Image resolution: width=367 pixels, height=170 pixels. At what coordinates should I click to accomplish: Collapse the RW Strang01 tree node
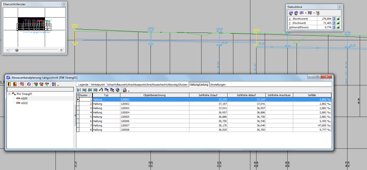(9, 94)
